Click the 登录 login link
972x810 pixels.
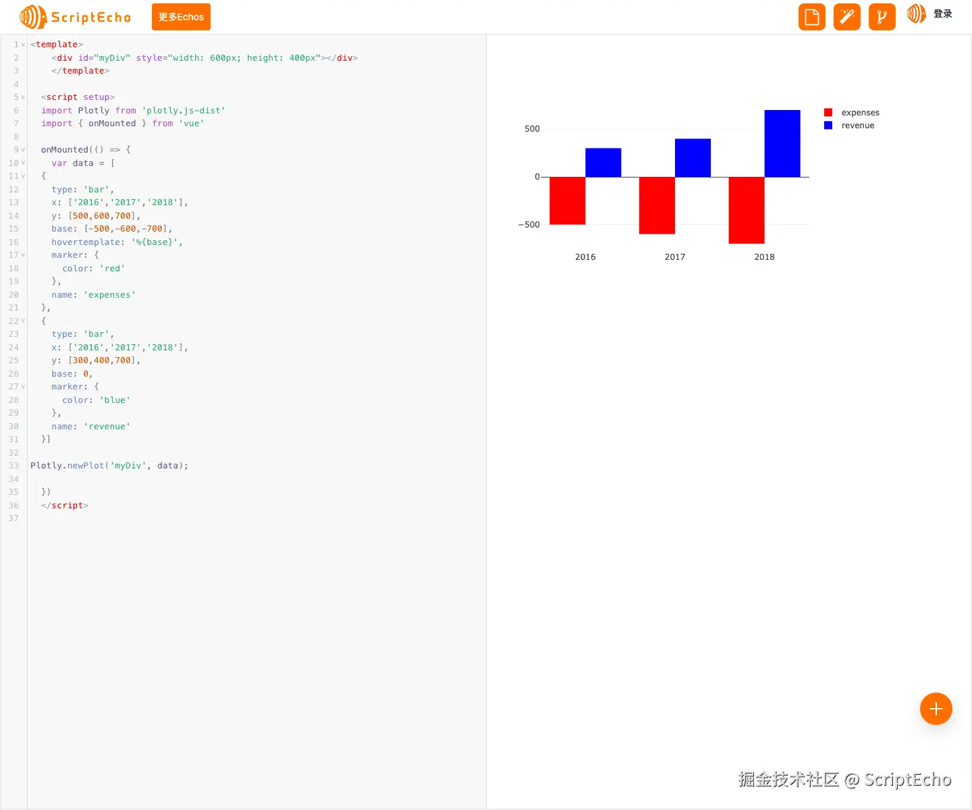[943, 13]
